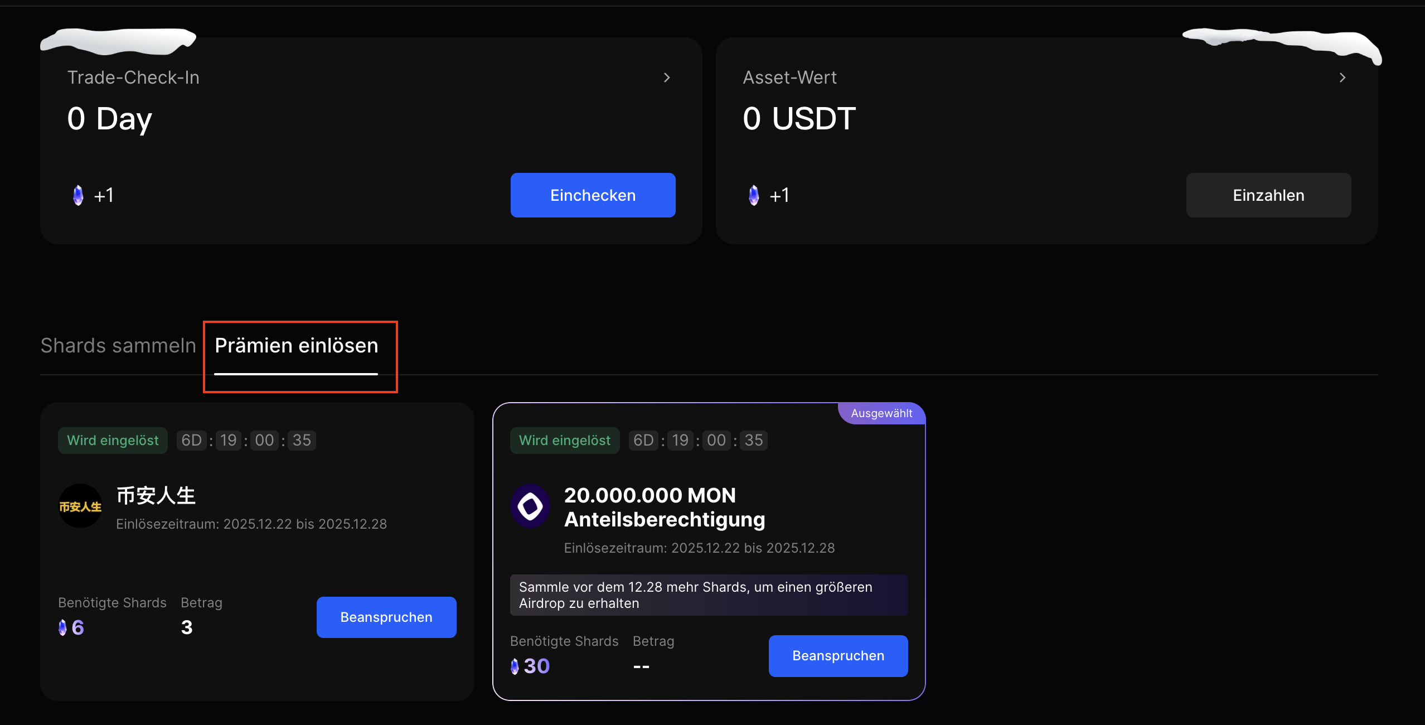Click the Sammle vor dem 12.28 notice banner
This screenshot has width=1425, height=725.
(x=709, y=595)
